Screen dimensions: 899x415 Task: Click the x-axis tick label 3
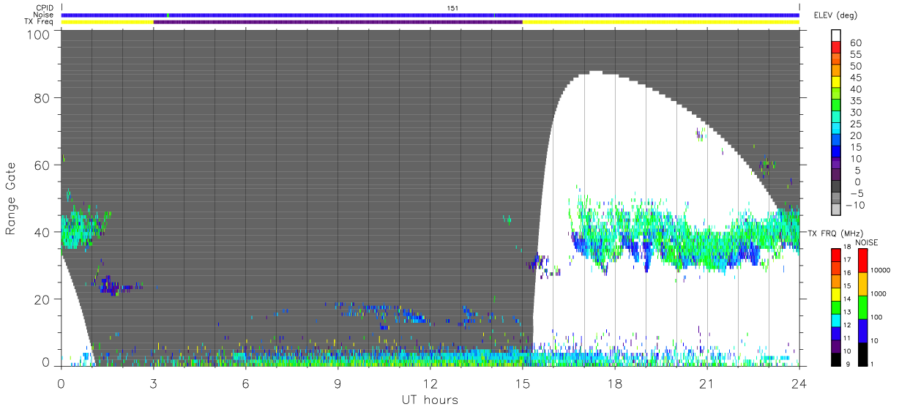[x=153, y=382]
